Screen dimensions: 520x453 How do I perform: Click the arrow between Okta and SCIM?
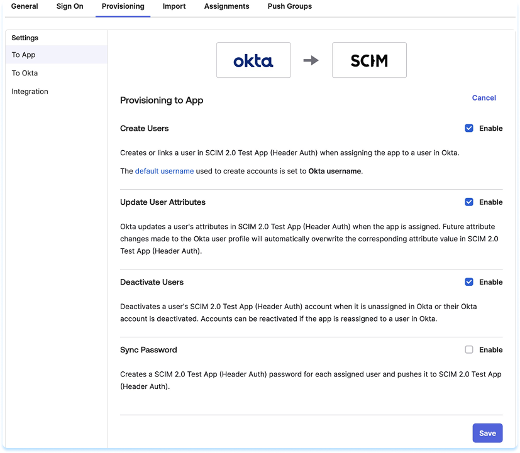click(x=311, y=60)
